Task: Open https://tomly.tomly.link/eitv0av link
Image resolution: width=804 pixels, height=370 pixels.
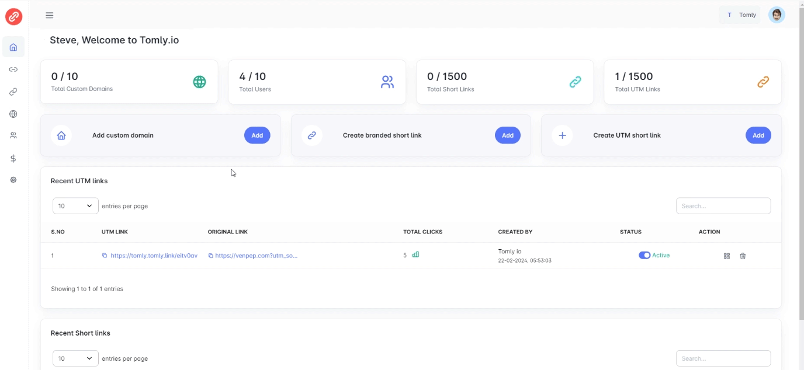Action: (154, 256)
